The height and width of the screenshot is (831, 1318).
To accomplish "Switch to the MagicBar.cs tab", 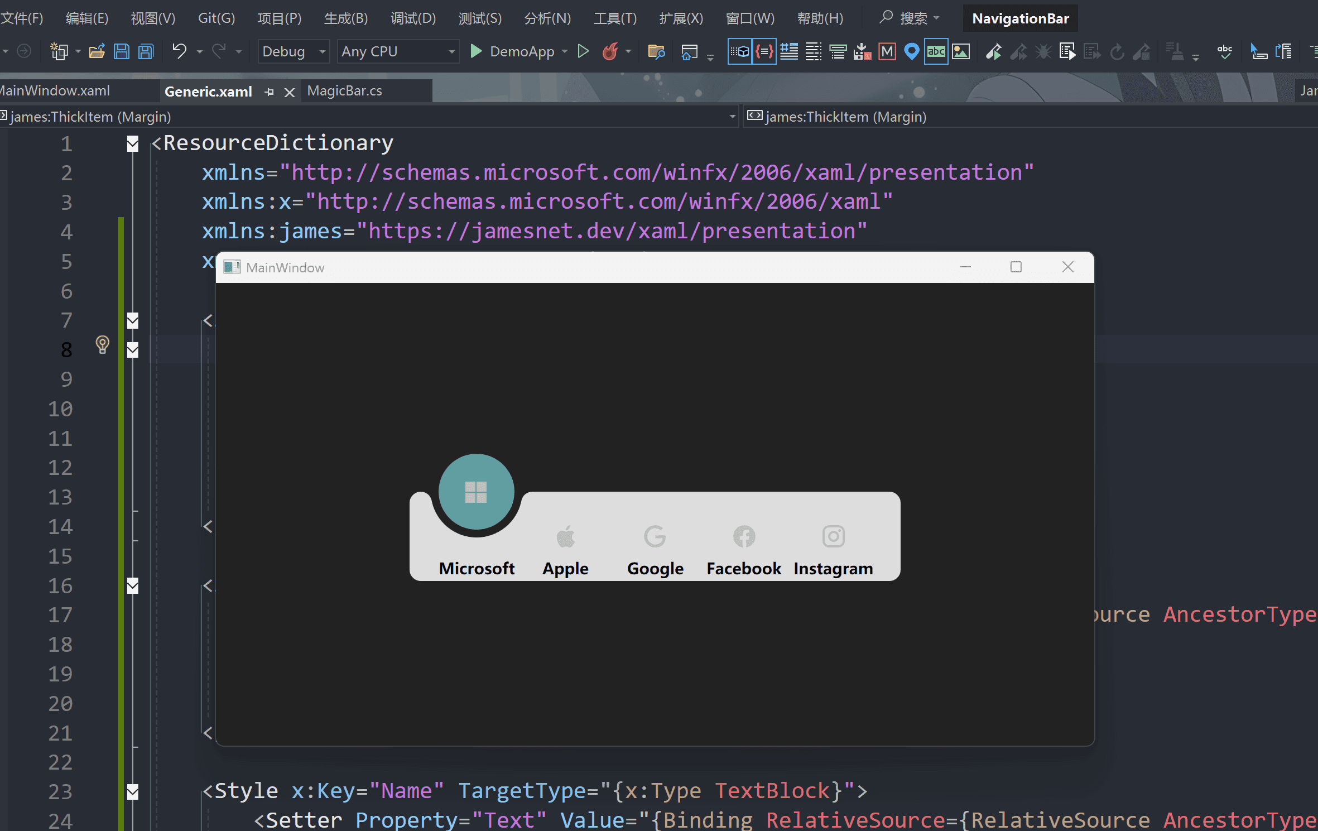I will (344, 91).
